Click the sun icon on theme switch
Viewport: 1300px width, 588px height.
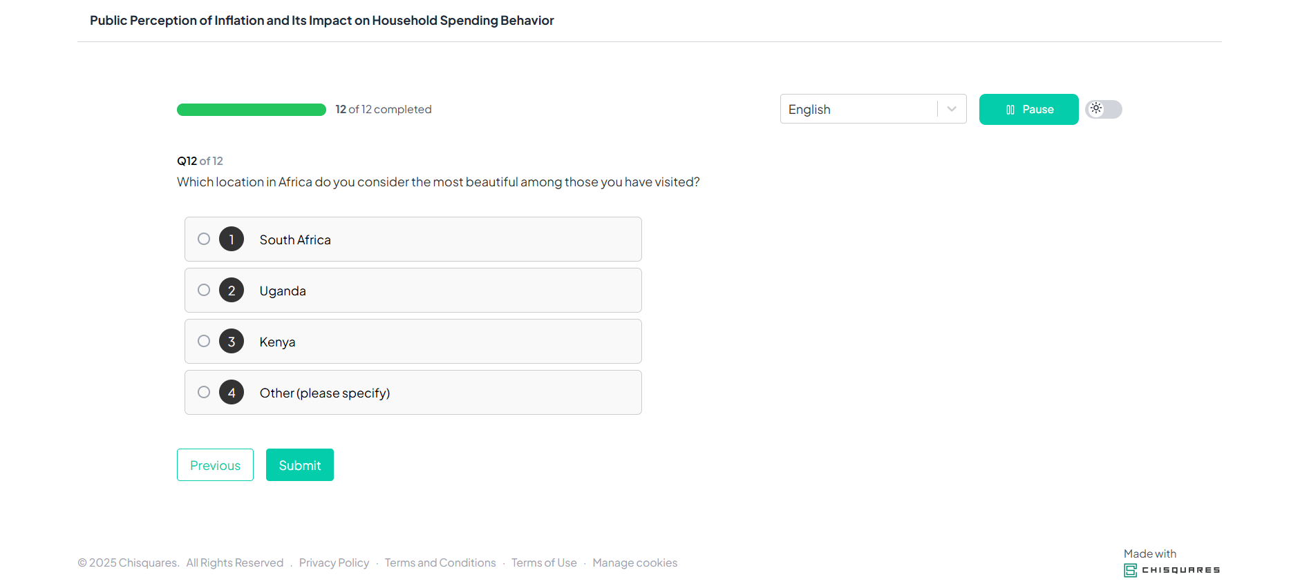1096,108
